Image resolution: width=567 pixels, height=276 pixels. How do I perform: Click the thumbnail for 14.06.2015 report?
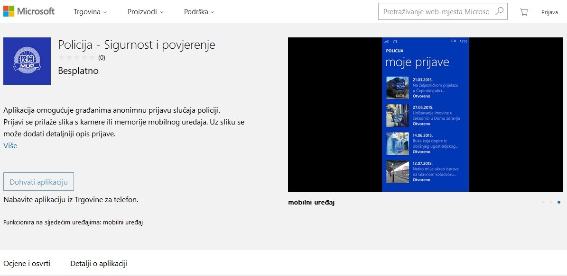[x=398, y=143]
